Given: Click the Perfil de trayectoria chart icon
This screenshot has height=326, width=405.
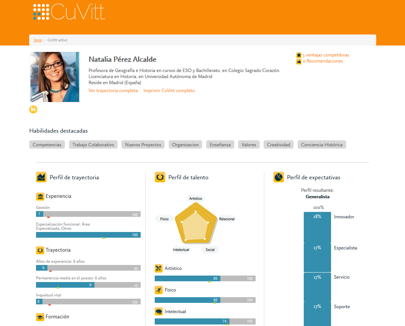Looking at the screenshot, I should (x=41, y=177).
